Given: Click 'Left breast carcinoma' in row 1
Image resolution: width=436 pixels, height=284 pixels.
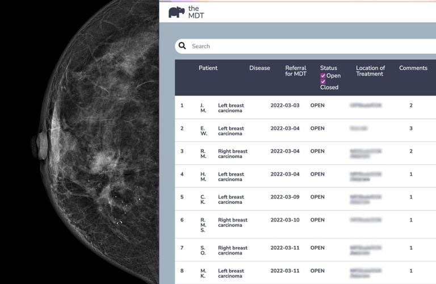Looking at the screenshot, I should (x=231, y=108).
